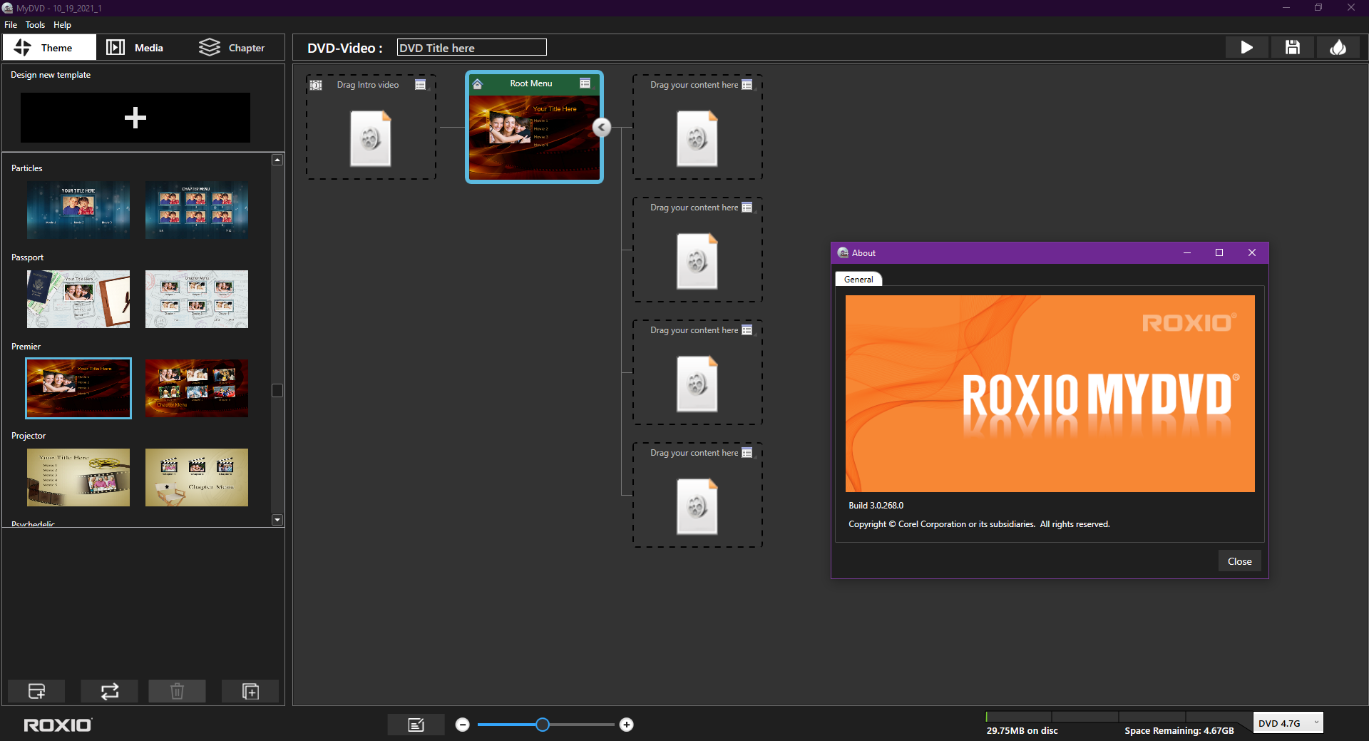Close the About dialog with X
This screenshot has height=741, width=1369.
(1251, 252)
